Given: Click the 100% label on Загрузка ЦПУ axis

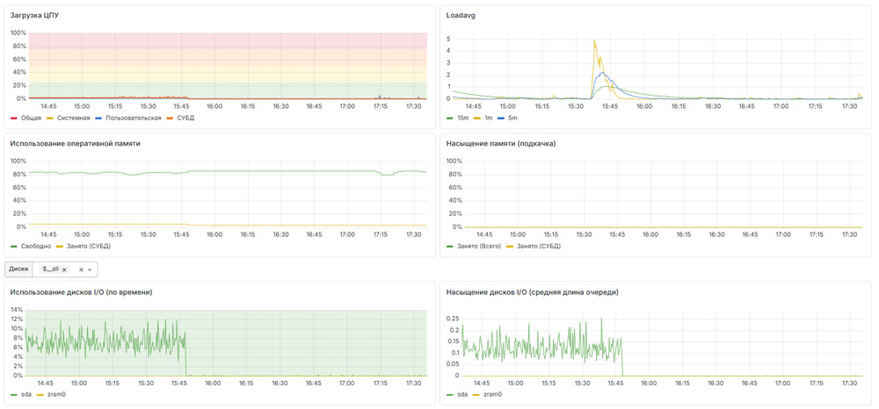Looking at the screenshot, I should point(18,33).
